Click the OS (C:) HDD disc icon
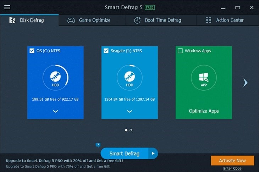 [55, 77]
